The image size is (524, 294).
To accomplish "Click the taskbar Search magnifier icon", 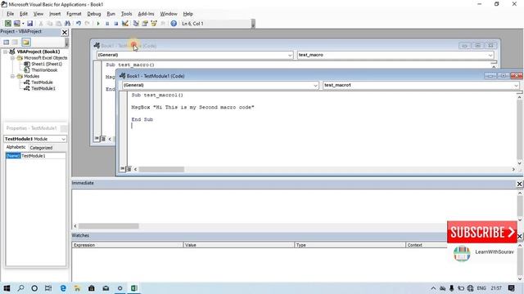I will point(20,288).
